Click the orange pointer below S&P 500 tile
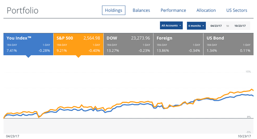Viewport: 257px width, 139px height. tap(78, 56)
